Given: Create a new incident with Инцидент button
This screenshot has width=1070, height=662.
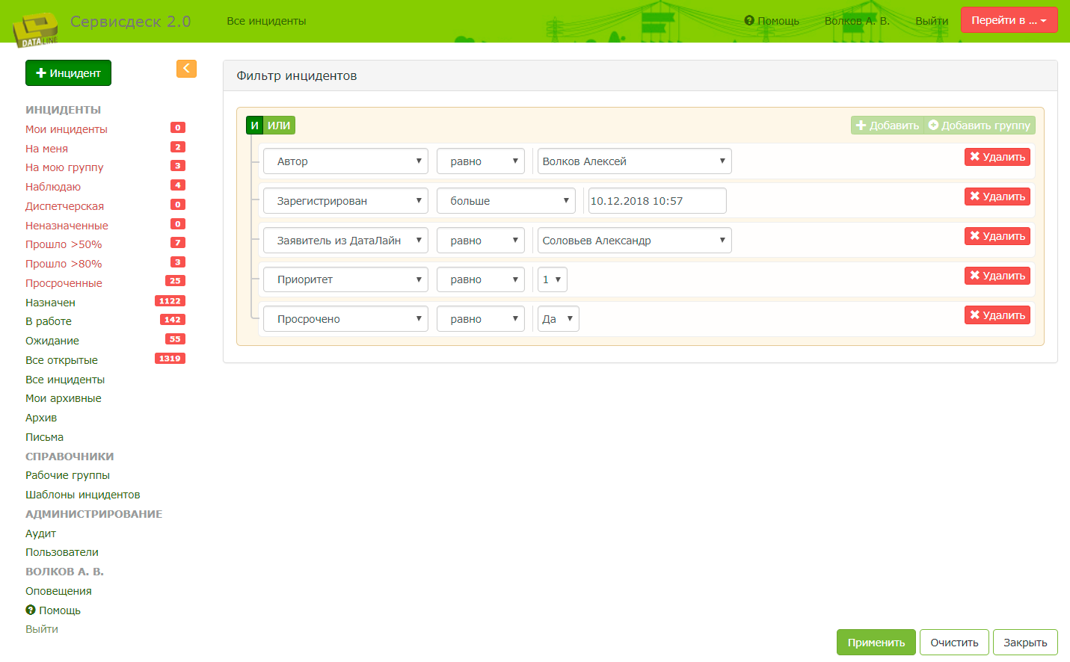Looking at the screenshot, I should pyautogui.click(x=68, y=73).
